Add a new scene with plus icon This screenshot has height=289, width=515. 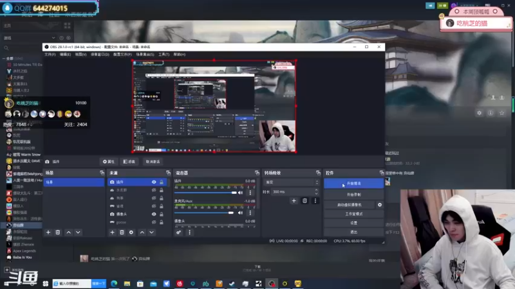tap(48, 232)
